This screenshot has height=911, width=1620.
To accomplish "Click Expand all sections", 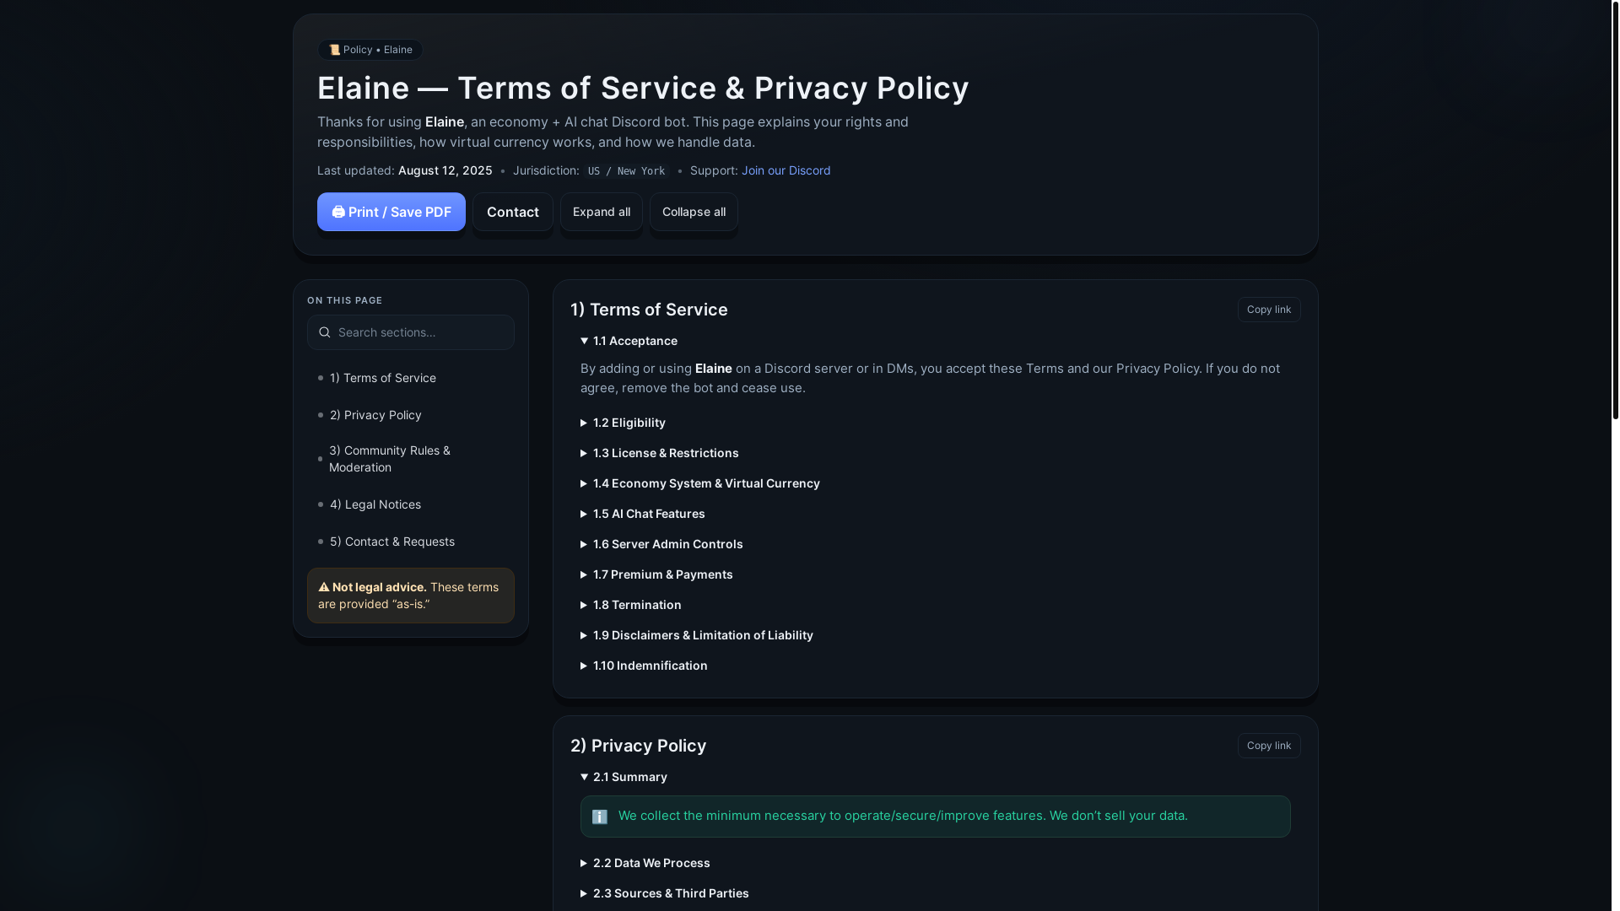I will click(601, 212).
